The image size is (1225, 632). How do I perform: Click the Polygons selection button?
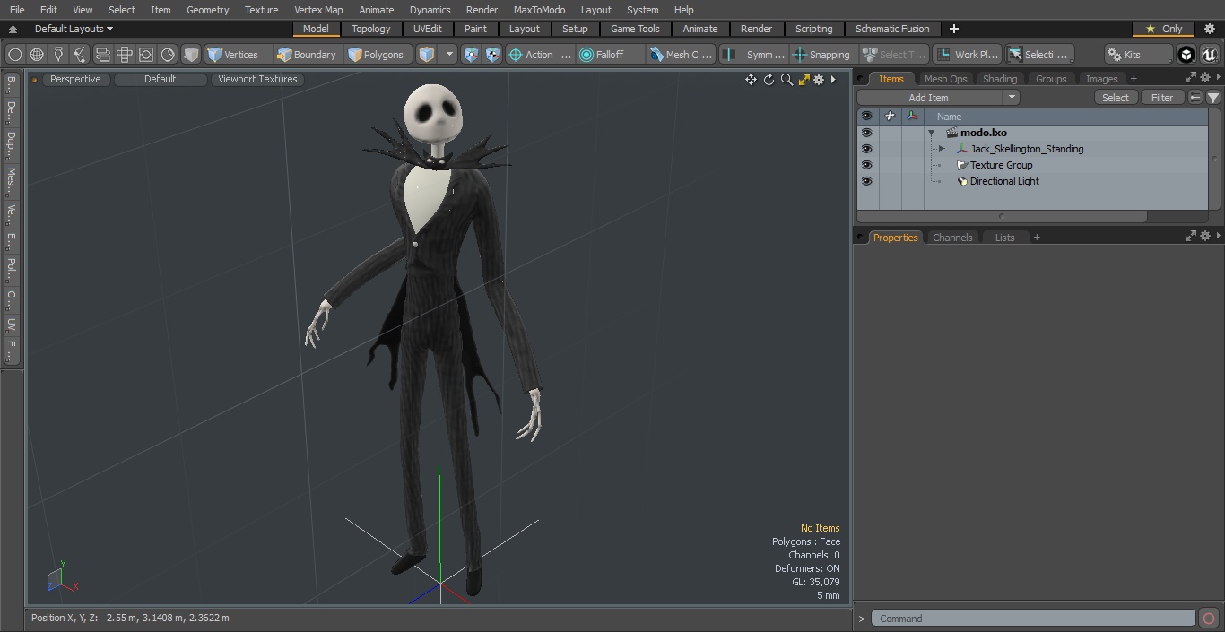[x=376, y=55]
